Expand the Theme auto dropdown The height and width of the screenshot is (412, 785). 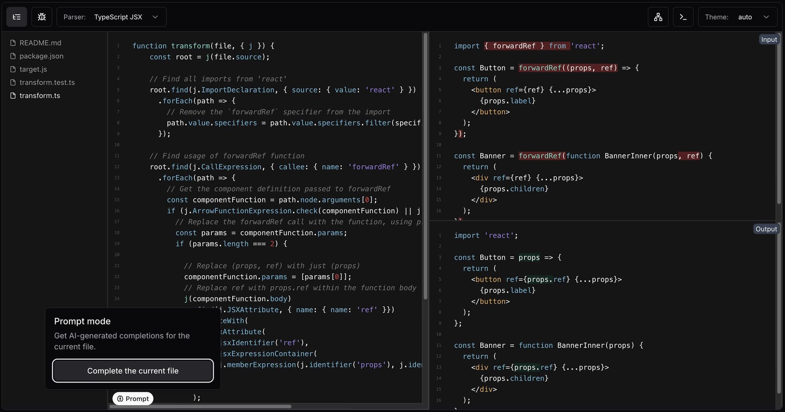point(737,17)
